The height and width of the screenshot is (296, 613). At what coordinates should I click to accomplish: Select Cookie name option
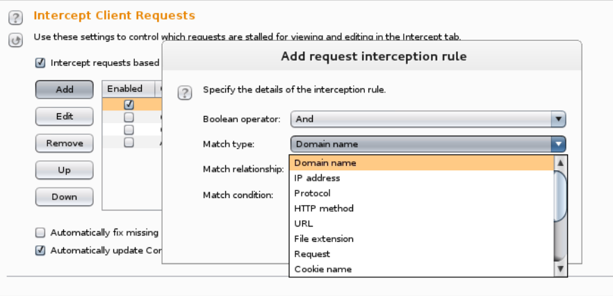pyautogui.click(x=322, y=270)
